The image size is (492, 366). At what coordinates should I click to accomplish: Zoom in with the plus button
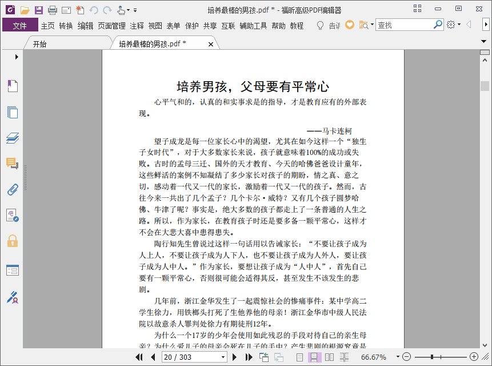[474, 357]
